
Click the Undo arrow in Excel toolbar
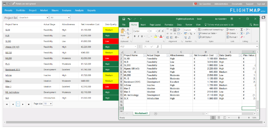point(129,19)
